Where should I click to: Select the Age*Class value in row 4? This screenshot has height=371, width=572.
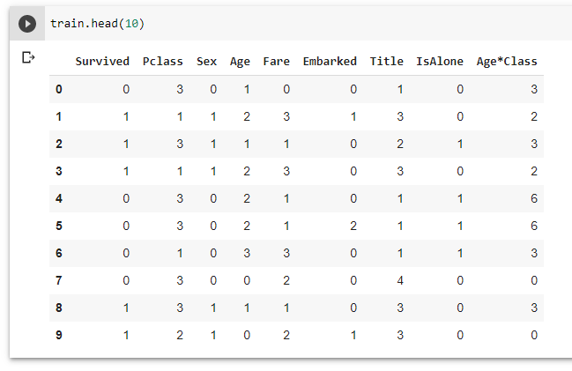533,198
